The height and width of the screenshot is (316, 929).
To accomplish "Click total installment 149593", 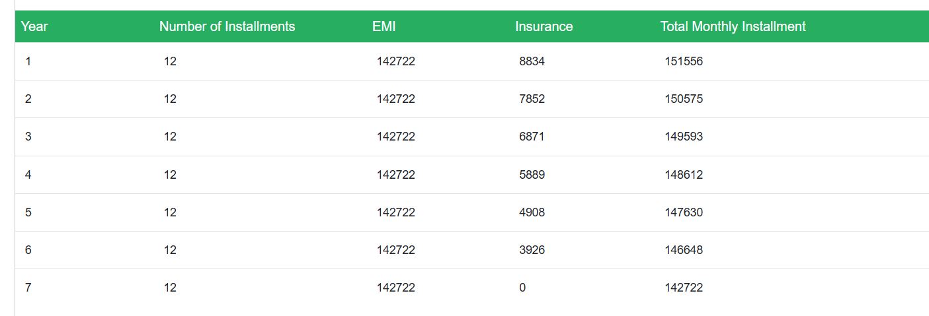I will click(x=684, y=137).
